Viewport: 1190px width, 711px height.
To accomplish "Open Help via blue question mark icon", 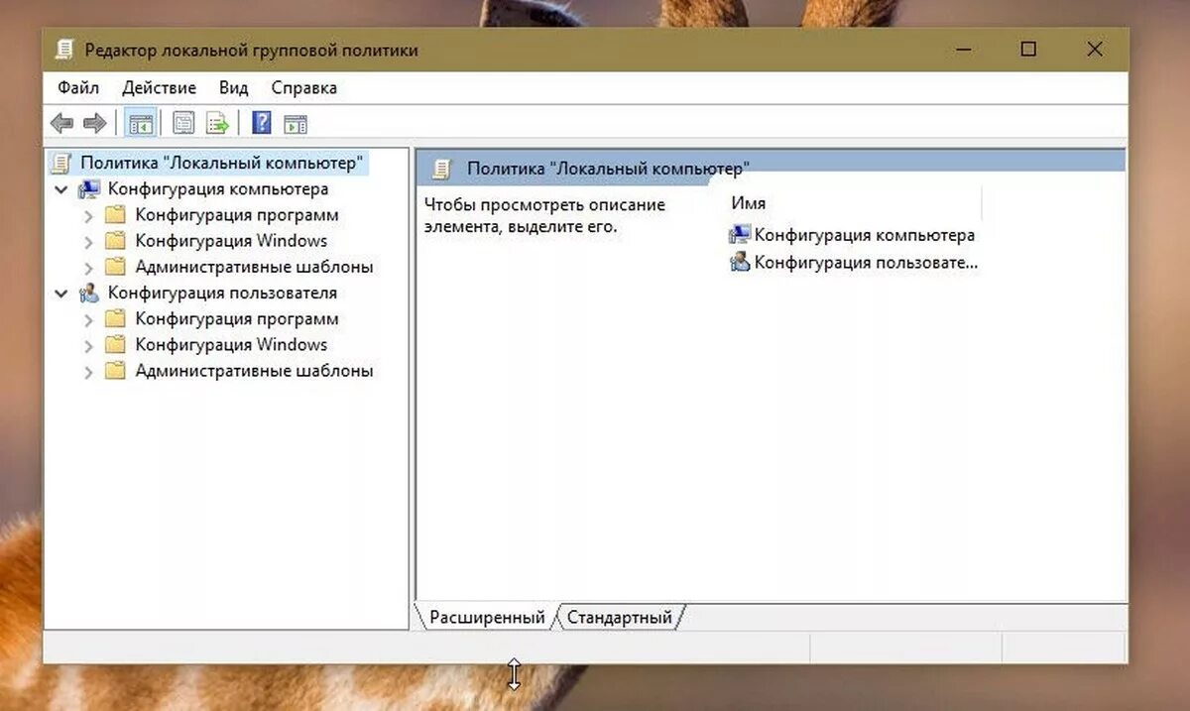I will click(x=262, y=123).
